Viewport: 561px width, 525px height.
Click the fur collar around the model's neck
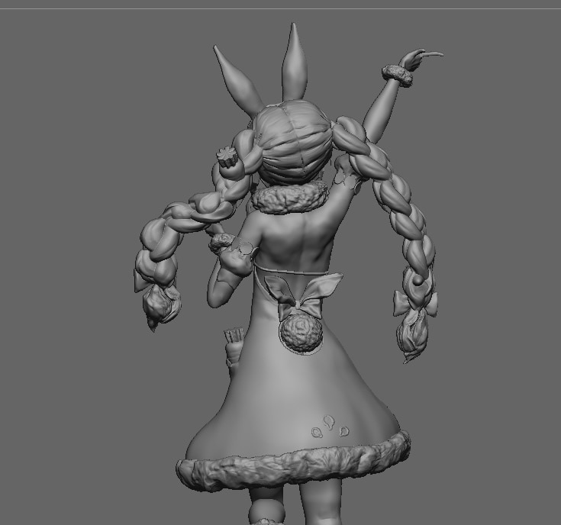[x=290, y=197]
